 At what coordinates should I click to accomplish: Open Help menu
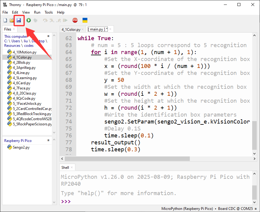coord(61,12)
